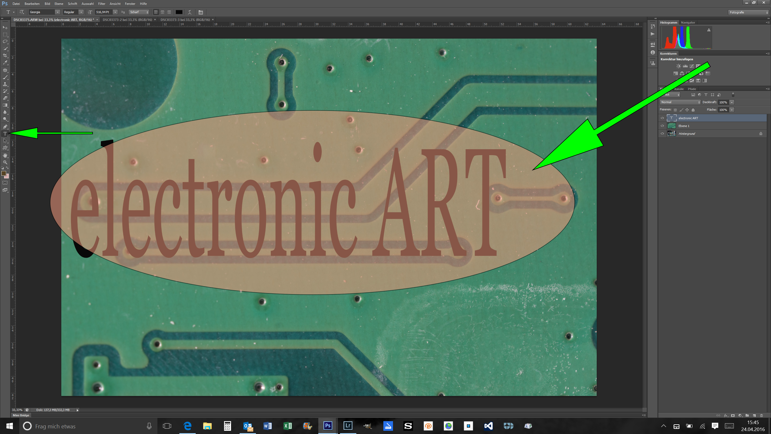The height and width of the screenshot is (434, 771).
Task: Select the Lasso tool
Action: point(5,41)
